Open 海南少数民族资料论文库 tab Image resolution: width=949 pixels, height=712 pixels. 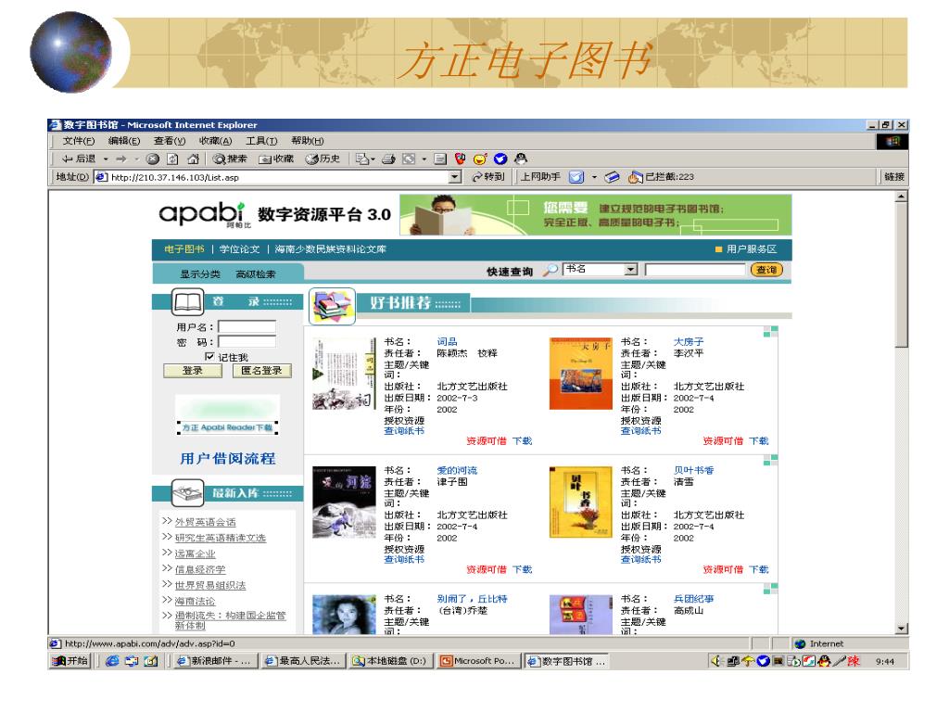[x=331, y=249]
